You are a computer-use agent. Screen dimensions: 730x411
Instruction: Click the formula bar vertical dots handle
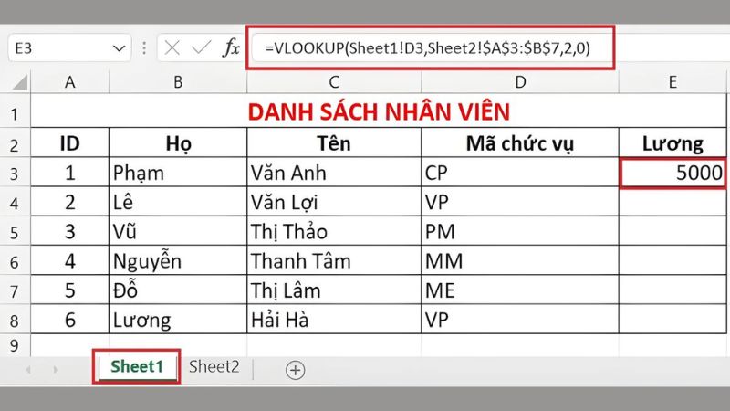pyautogui.click(x=144, y=48)
